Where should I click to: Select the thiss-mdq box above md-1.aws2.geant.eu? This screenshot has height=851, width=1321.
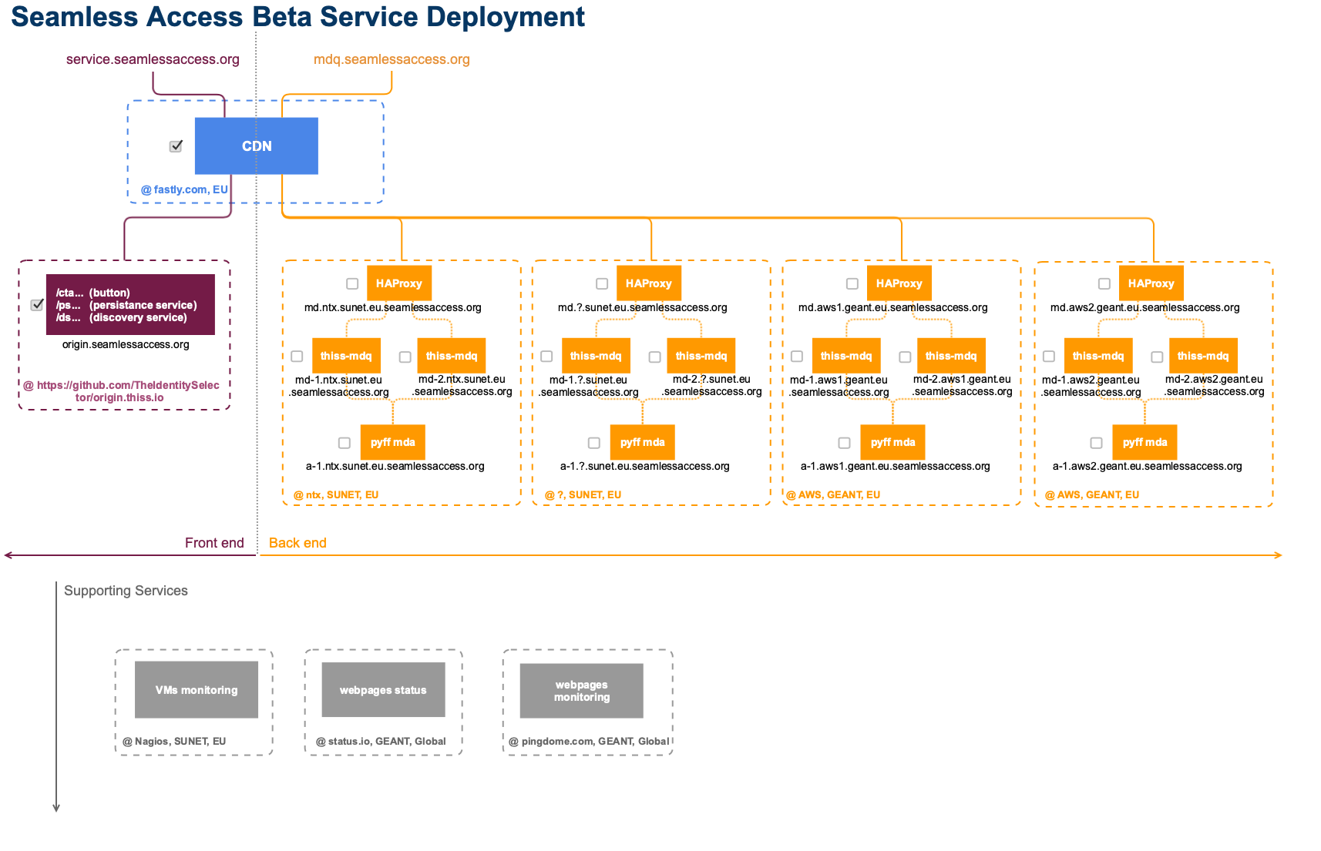coord(1098,356)
